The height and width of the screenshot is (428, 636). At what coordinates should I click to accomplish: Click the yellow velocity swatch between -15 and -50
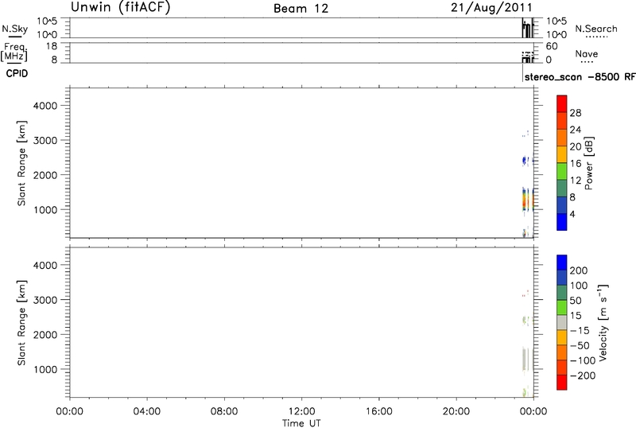coord(562,338)
